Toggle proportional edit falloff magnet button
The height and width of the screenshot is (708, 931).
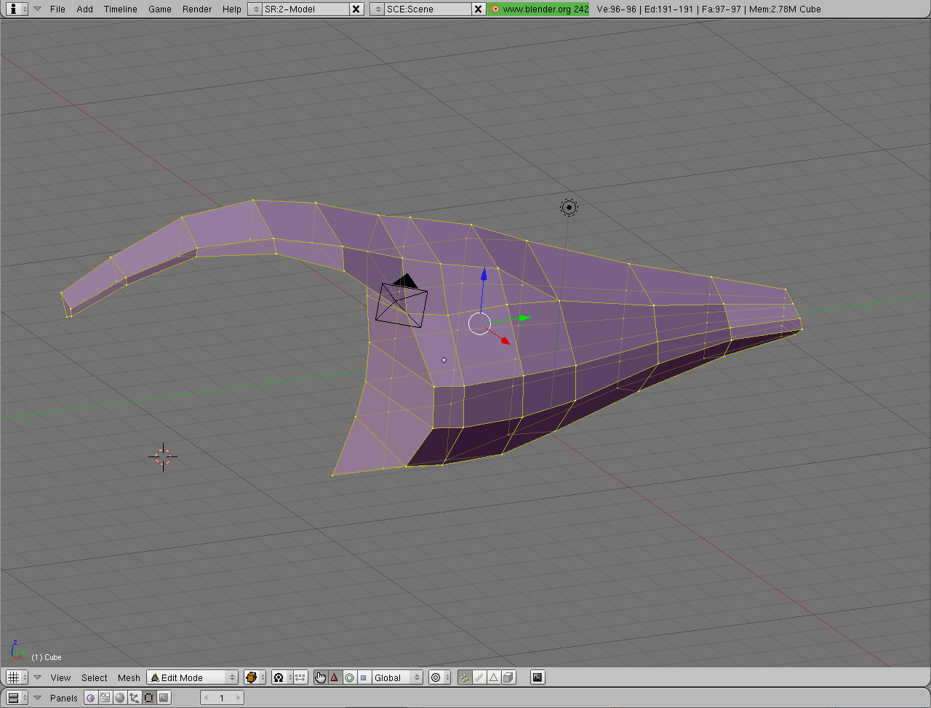coord(279,677)
